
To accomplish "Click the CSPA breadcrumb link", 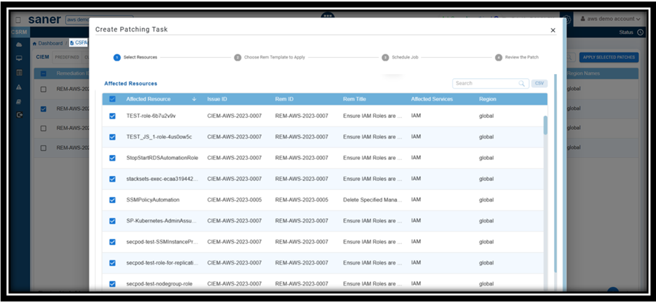I will click(x=79, y=43).
